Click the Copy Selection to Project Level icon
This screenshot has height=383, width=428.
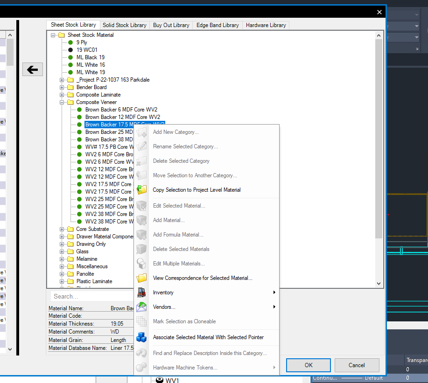pyautogui.click(x=142, y=190)
